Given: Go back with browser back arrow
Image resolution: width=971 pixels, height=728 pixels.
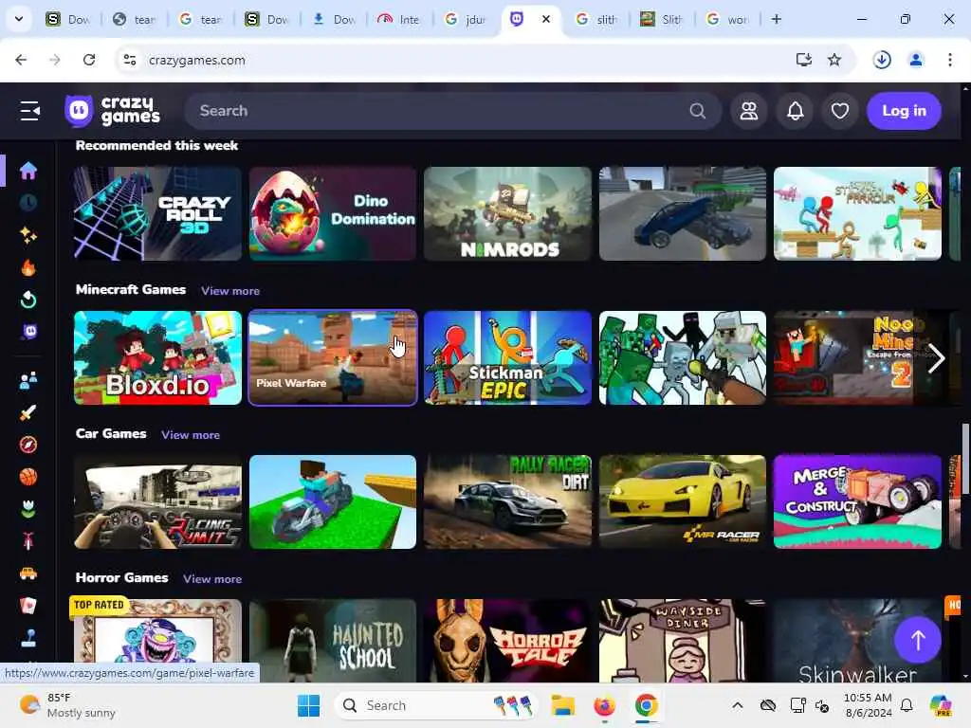Looking at the screenshot, I should click(x=21, y=60).
